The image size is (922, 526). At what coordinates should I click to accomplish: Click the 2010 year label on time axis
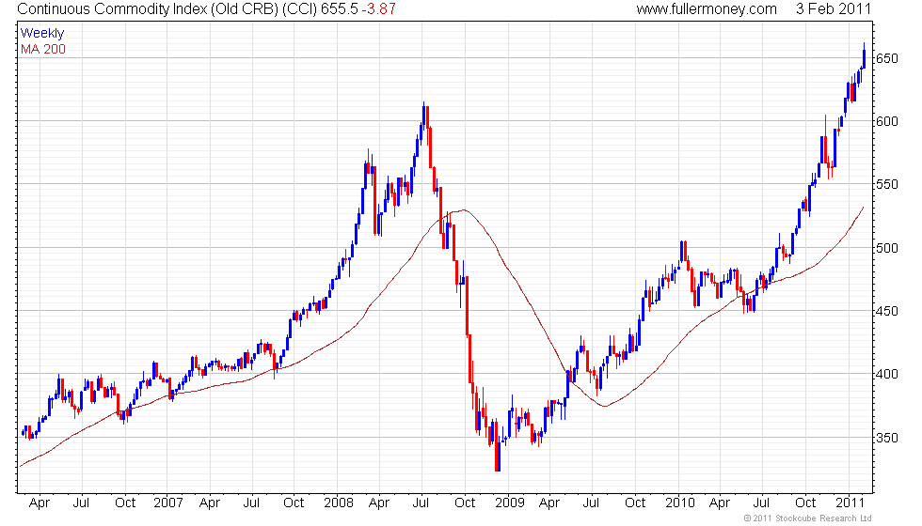tap(680, 503)
